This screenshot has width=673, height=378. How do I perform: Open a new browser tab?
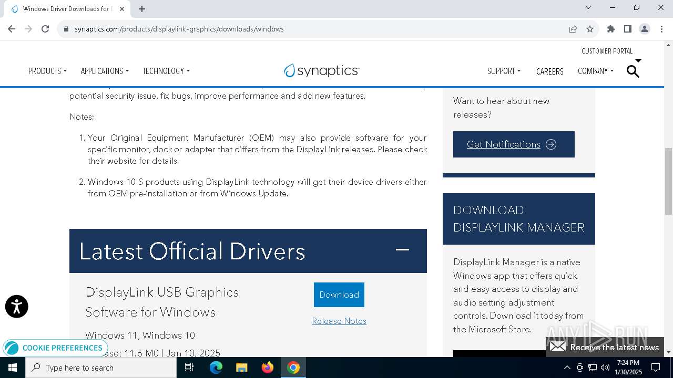tap(142, 8)
